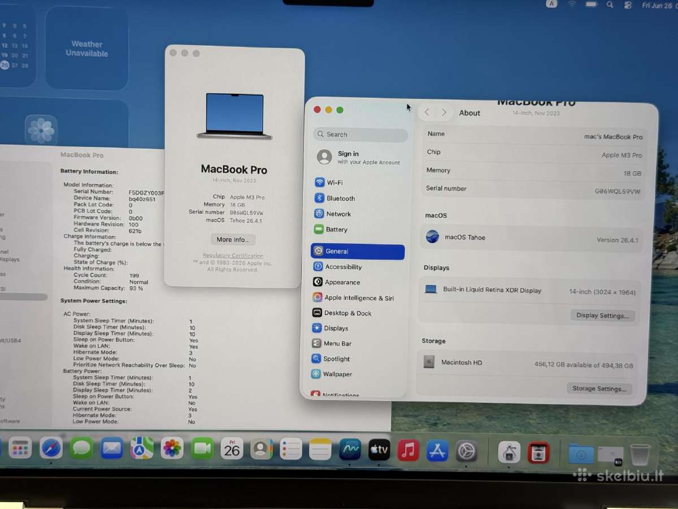The width and height of the screenshot is (678, 509).
Task: Click the battery icon in the menu bar
Action: pos(592,4)
